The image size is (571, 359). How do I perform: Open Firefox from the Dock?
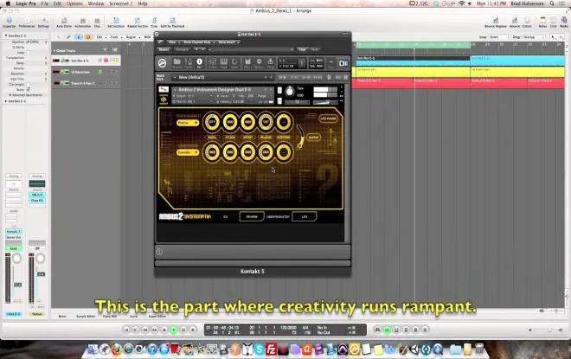116,349
